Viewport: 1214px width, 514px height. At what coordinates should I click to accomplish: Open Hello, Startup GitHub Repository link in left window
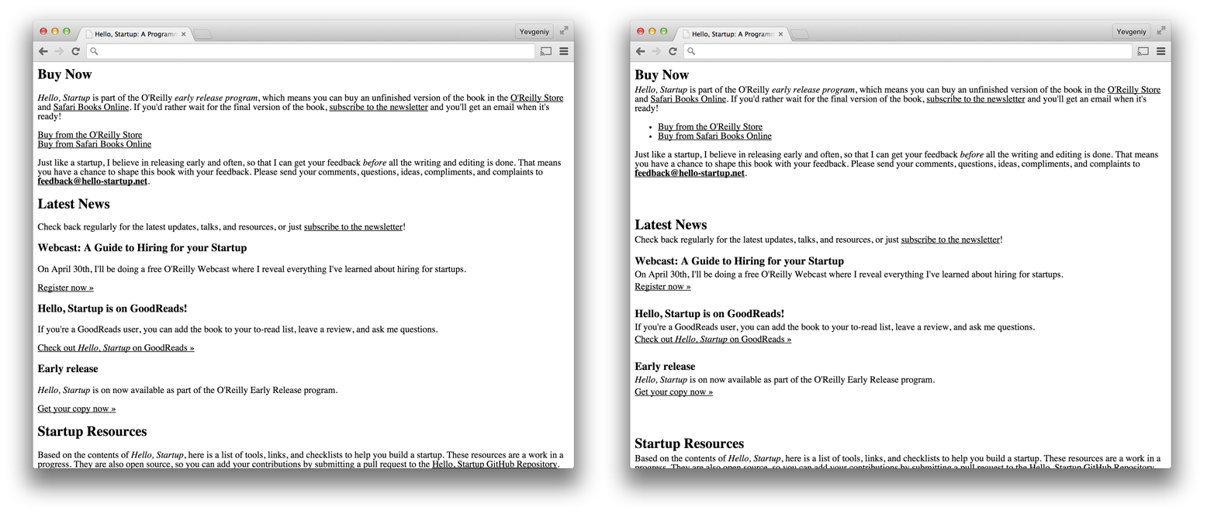click(x=494, y=464)
